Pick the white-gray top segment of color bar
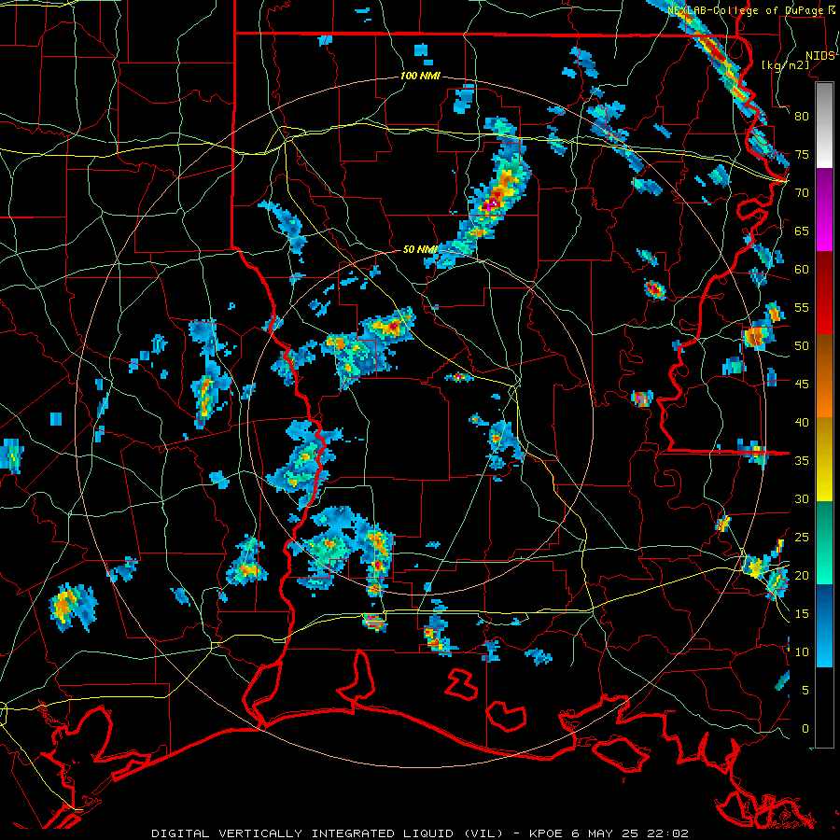This screenshot has width=840, height=840. point(824,125)
